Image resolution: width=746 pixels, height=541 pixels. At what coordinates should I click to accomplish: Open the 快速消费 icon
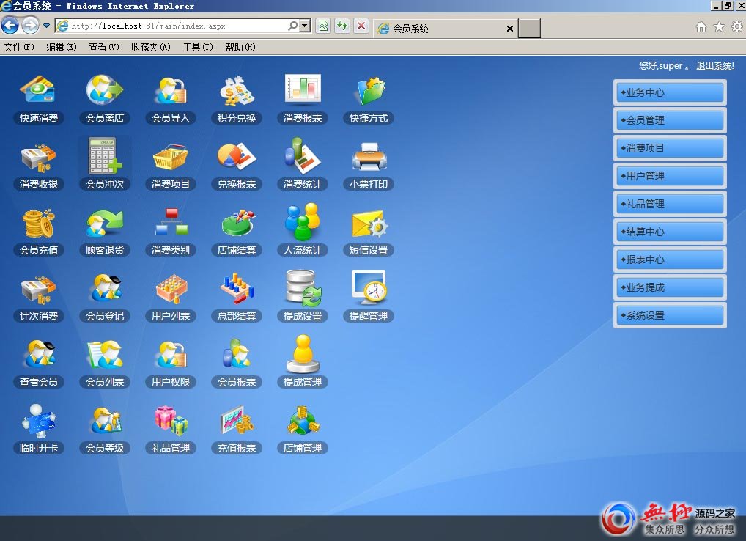(39, 99)
